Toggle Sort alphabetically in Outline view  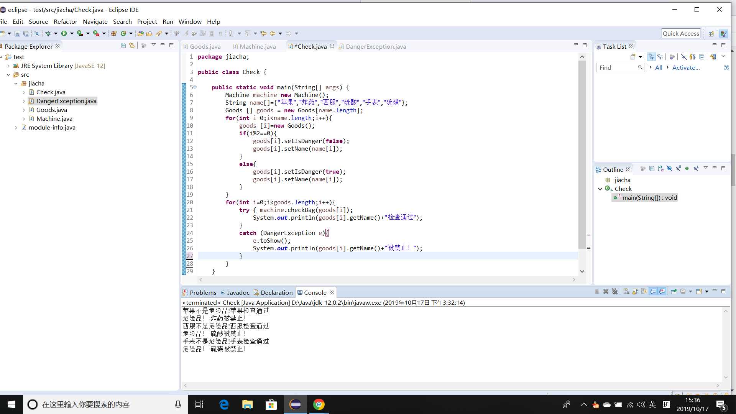coord(660,169)
